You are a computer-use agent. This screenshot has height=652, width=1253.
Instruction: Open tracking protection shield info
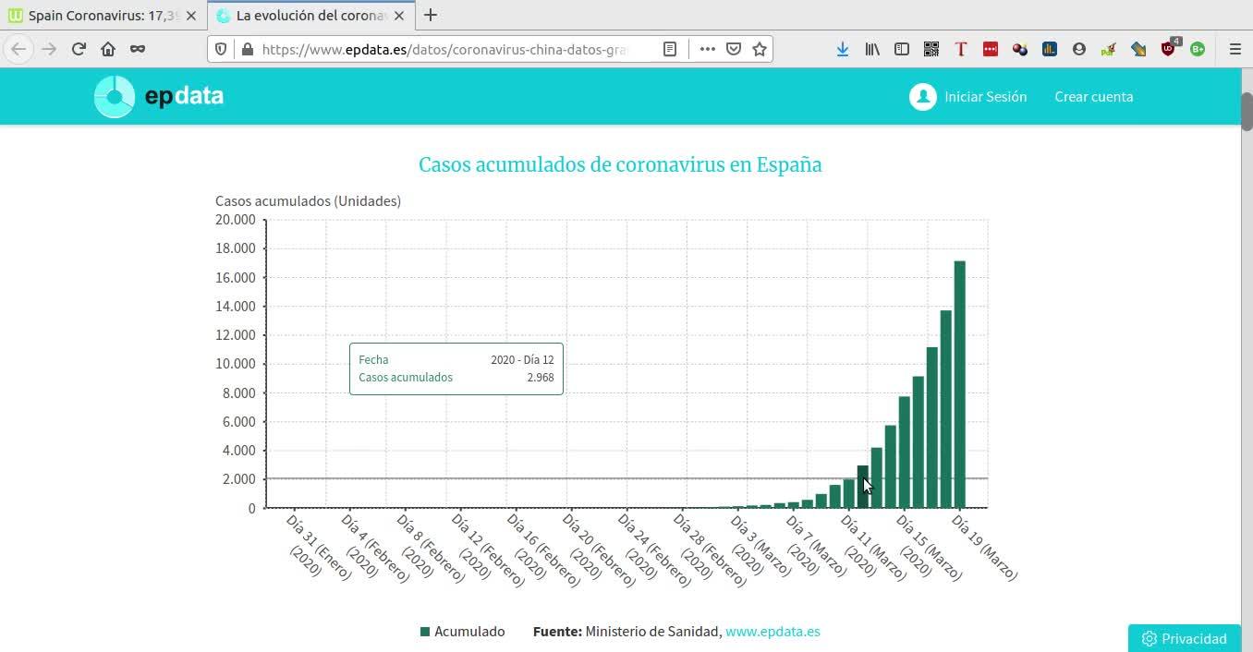[221, 49]
